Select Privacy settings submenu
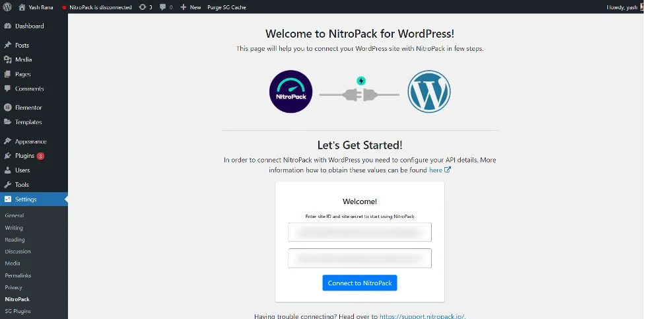Viewport: 645px width, 319px height. (x=14, y=287)
